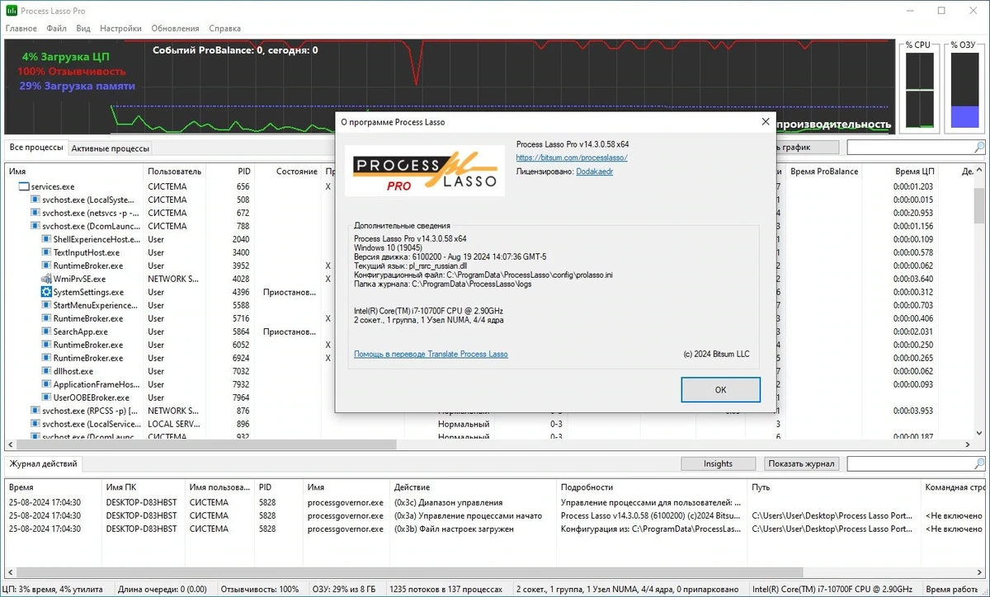Open the Помощь в переводе link

tap(431, 354)
